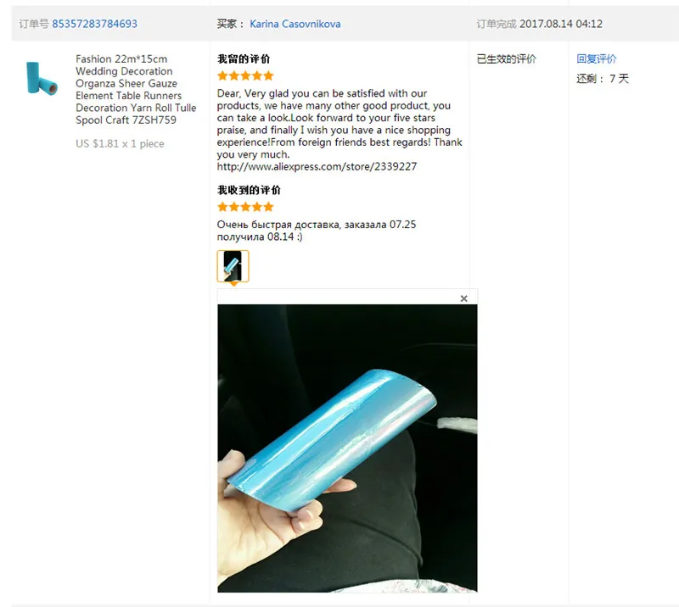679x607 pixels.
Task: Click the 已生效的评价 status text
Action: (x=506, y=58)
